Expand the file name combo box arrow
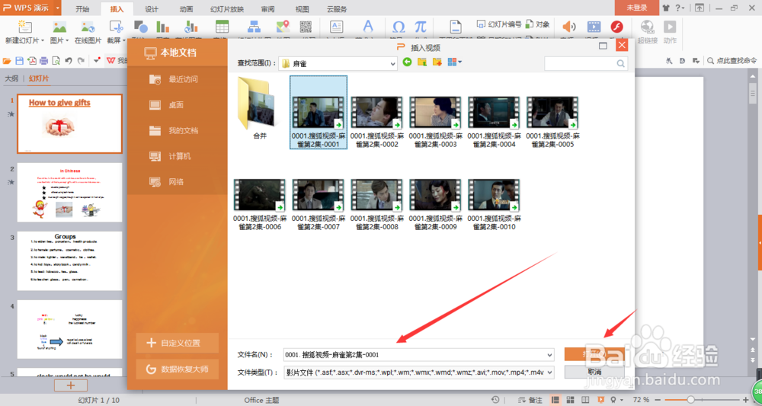 pyautogui.click(x=550, y=354)
